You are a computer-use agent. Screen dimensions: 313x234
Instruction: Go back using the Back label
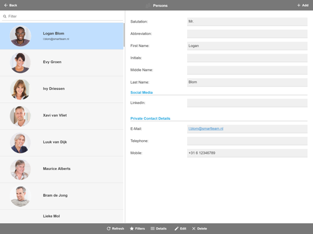13,5
